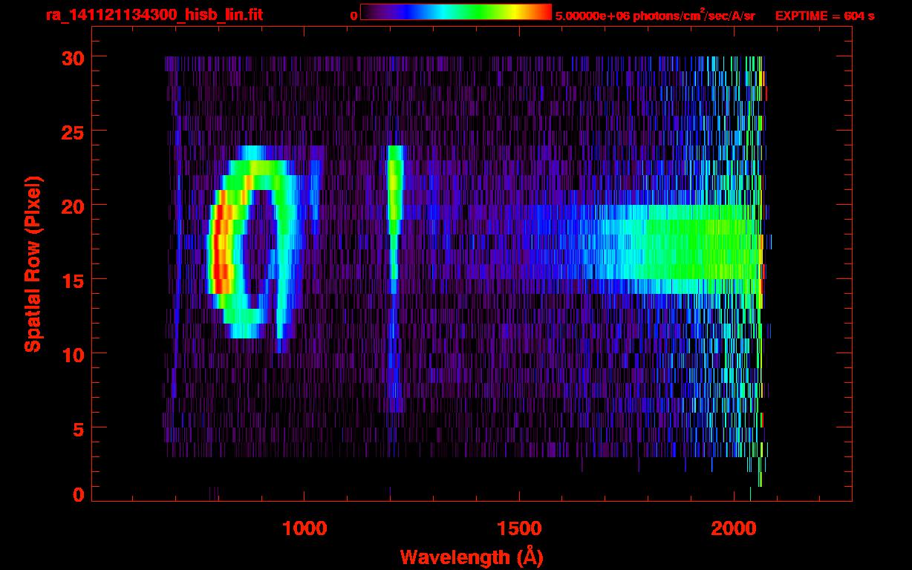Click the 0 spatial row tick label
The image size is (912, 570).
79,495
